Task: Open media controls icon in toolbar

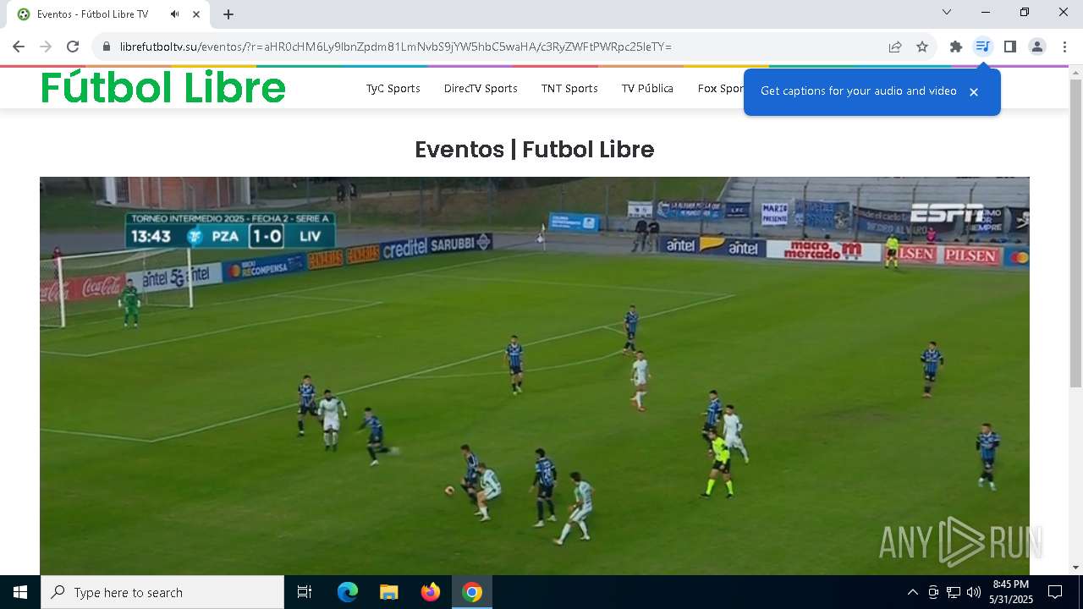Action: pos(982,47)
